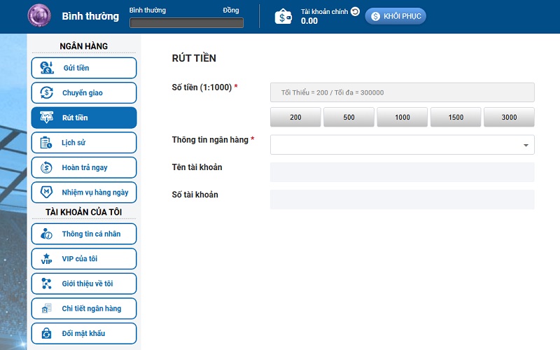The height and width of the screenshot is (350, 560).
Task: Click the wallet icon in the header
Action: [283, 16]
